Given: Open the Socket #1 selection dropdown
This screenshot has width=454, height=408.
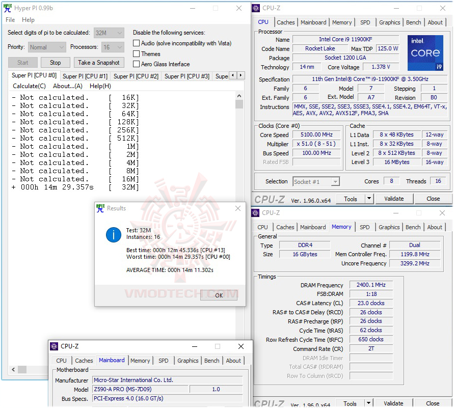Looking at the screenshot, I should point(316,182).
